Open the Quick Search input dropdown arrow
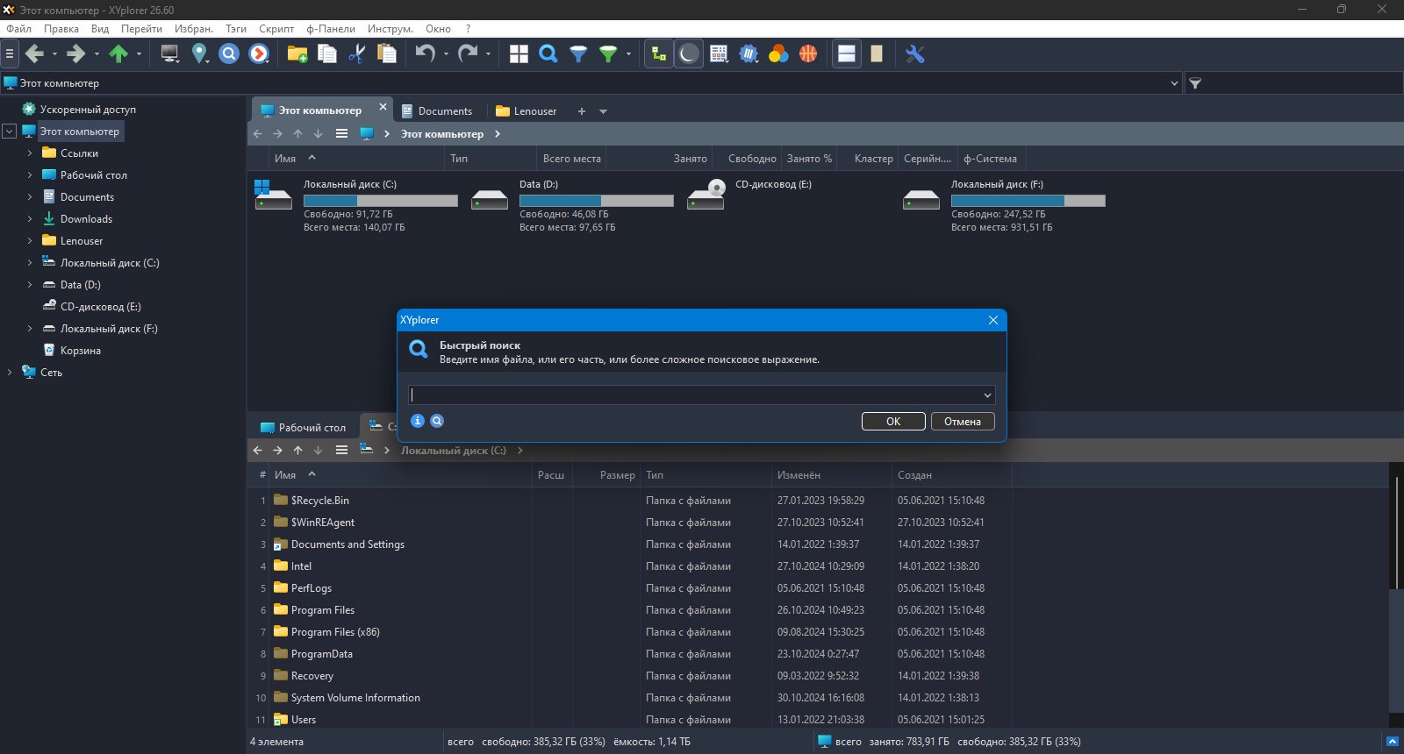The height and width of the screenshot is (754, 1404). 987,395
